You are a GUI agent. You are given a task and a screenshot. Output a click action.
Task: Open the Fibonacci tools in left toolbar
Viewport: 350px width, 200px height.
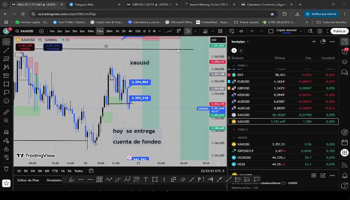6,59
